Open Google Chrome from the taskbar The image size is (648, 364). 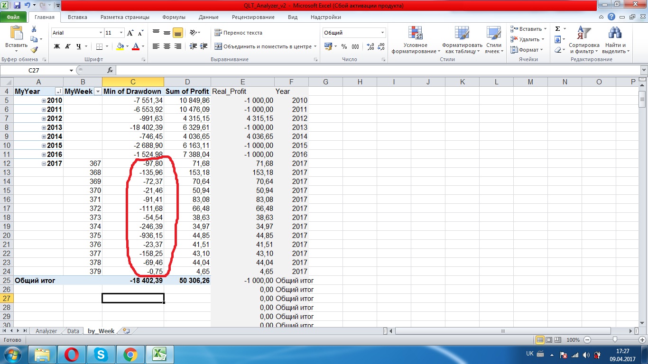pos(130,354)
